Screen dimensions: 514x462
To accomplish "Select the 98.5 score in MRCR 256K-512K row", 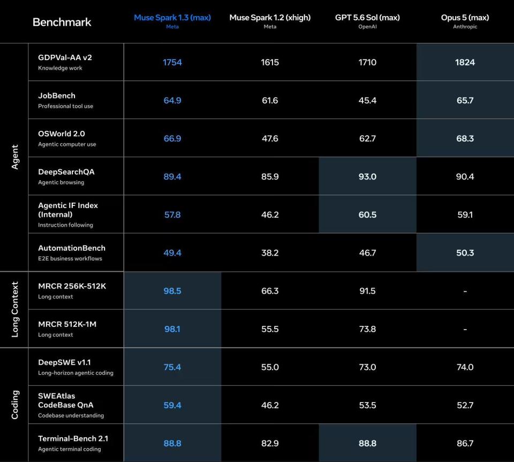I will point(172,290).
